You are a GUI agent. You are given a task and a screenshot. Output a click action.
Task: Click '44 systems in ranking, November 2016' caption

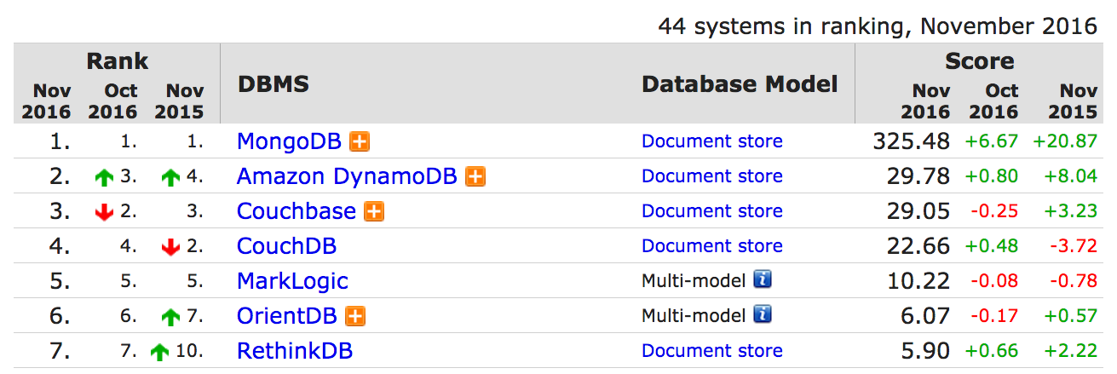click(878, 26)
